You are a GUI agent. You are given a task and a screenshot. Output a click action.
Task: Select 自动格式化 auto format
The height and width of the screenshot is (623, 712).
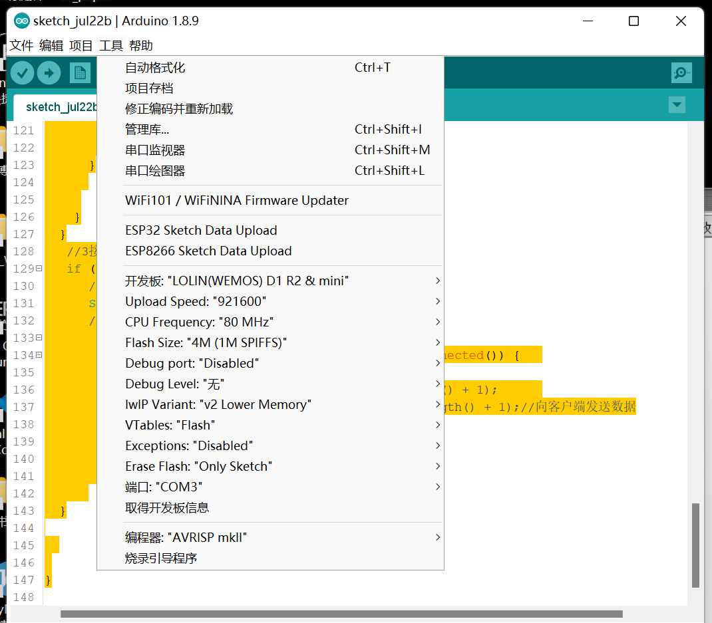[271, 68]
